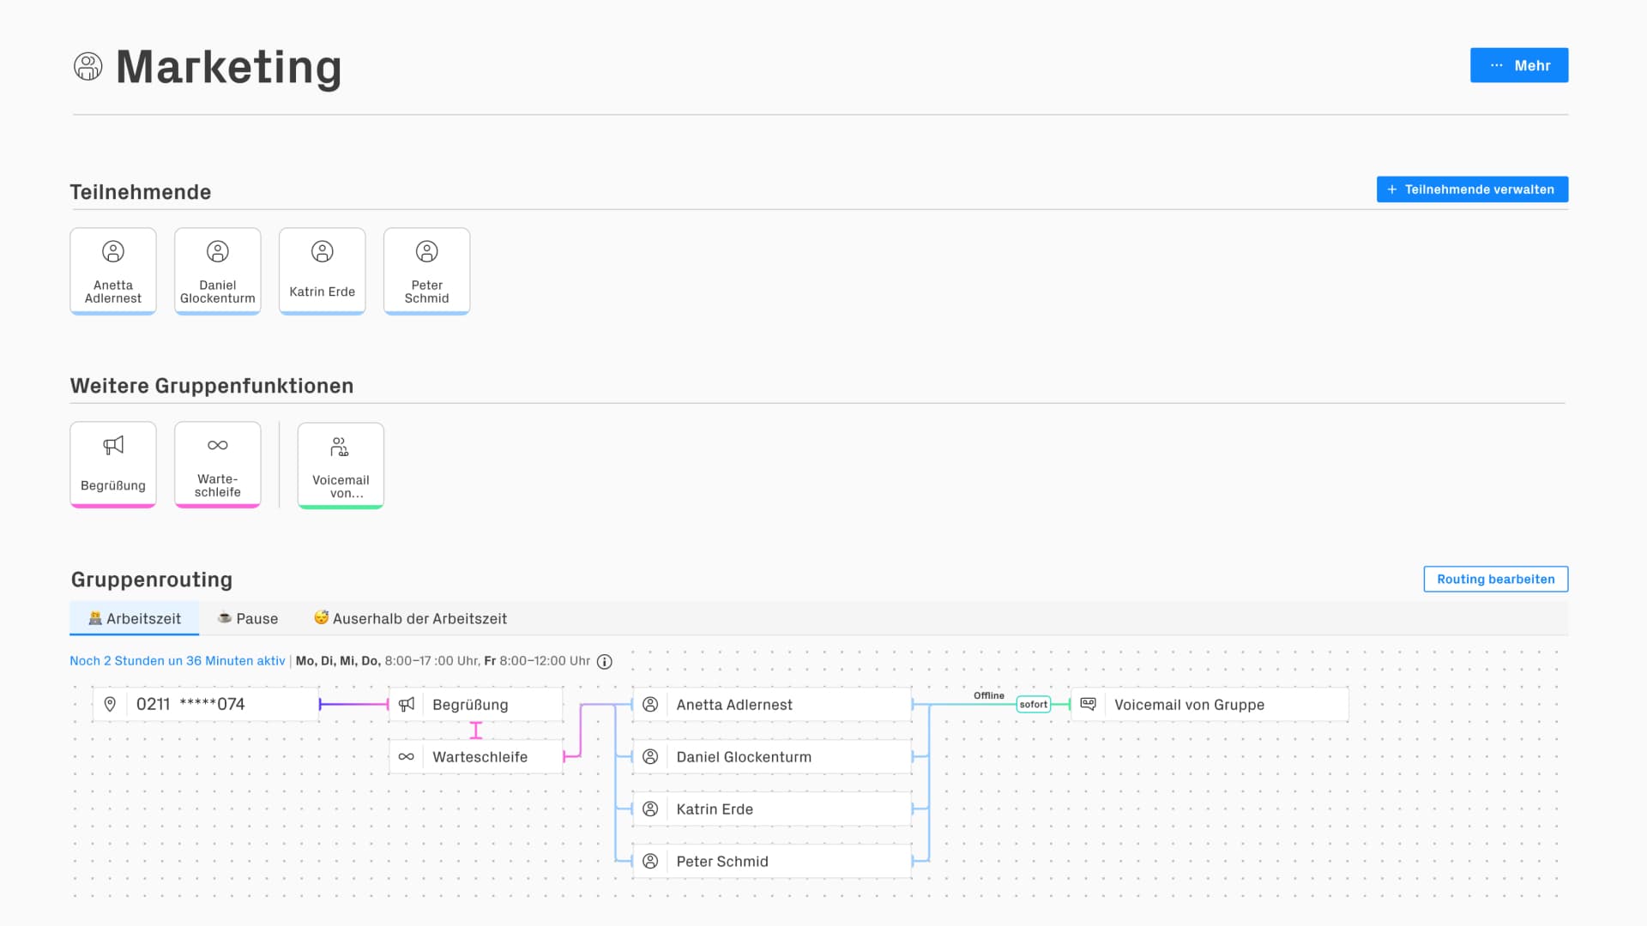Click the Weitere Gruppenfunktionen heading
1647x926 pixels.
212,386
